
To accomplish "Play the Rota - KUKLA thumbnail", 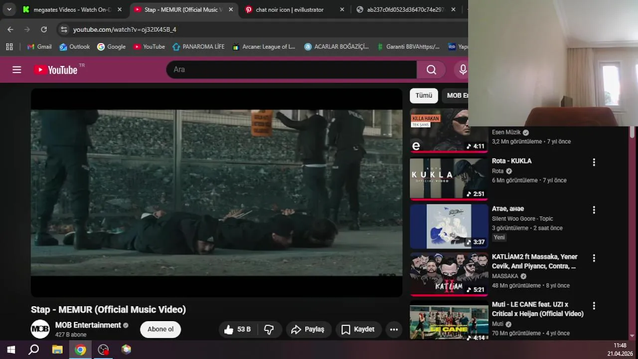I will 449,179.
